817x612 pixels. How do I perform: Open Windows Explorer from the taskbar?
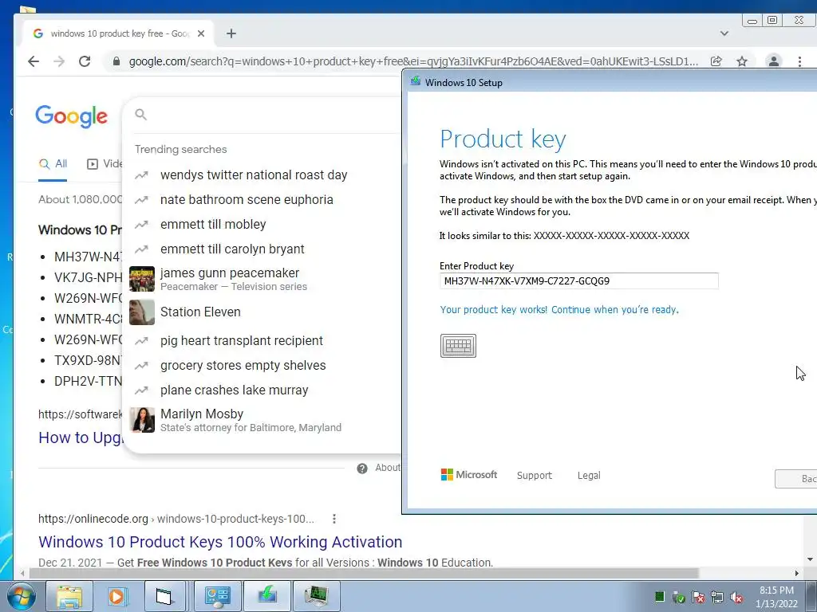tap(69, 596)
